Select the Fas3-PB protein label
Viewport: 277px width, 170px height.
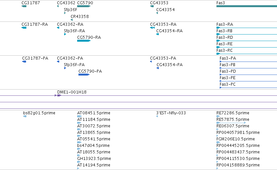click(x=228, y=65)
